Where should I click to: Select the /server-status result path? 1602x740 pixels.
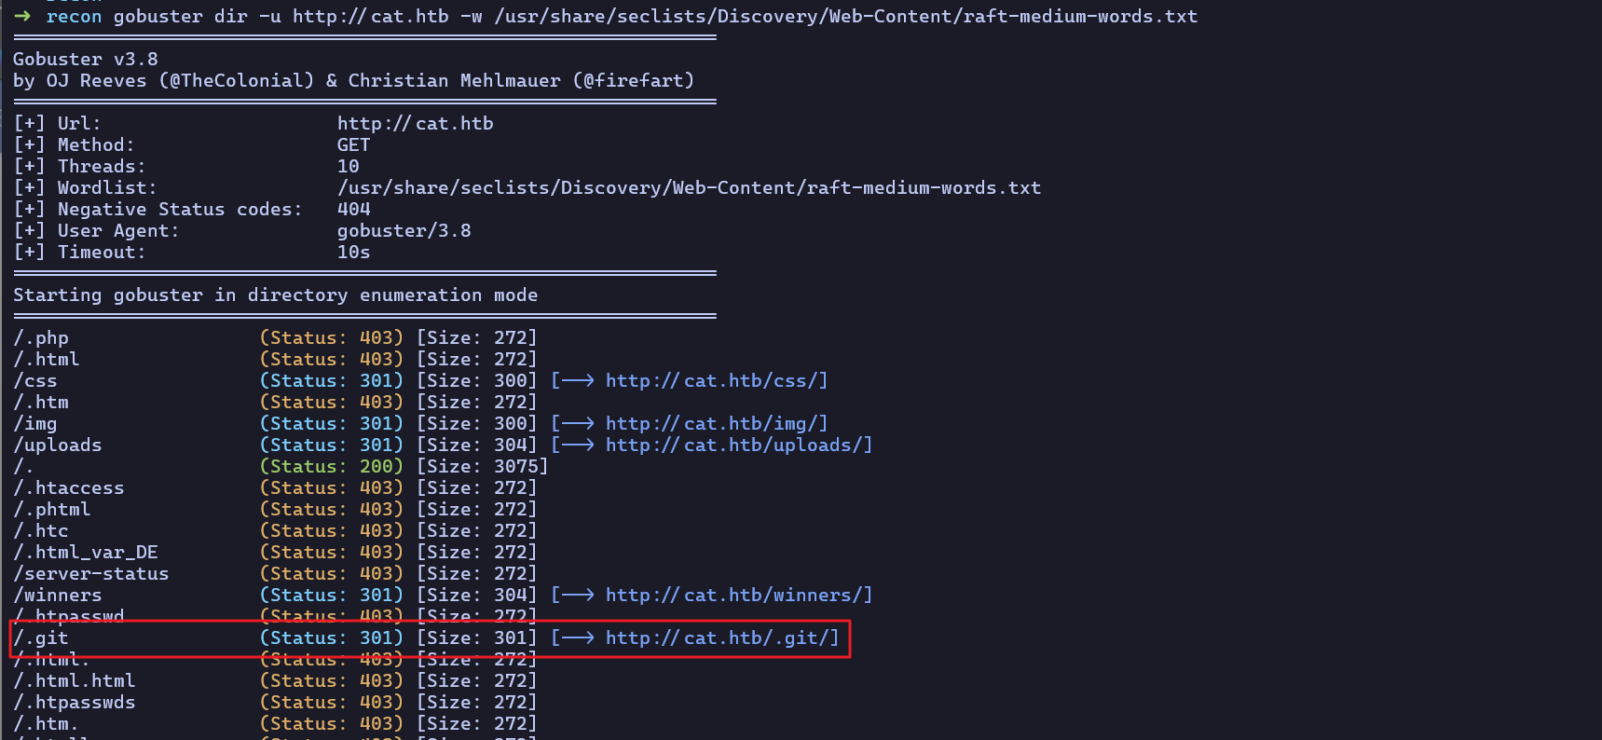(x=91, y=573)
